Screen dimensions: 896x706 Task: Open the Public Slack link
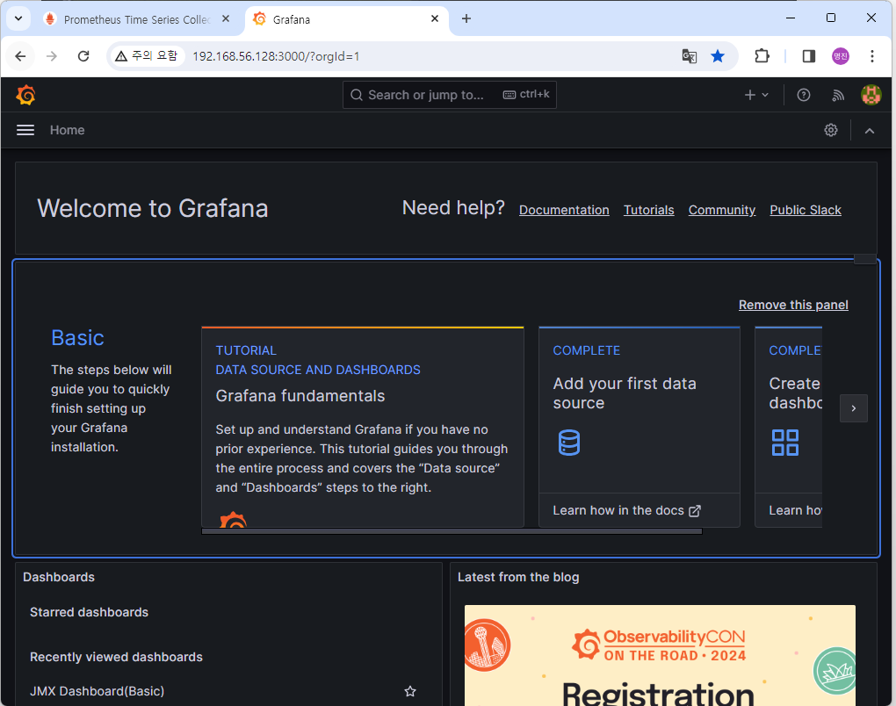pyautogui.click(x=806, y=210)
